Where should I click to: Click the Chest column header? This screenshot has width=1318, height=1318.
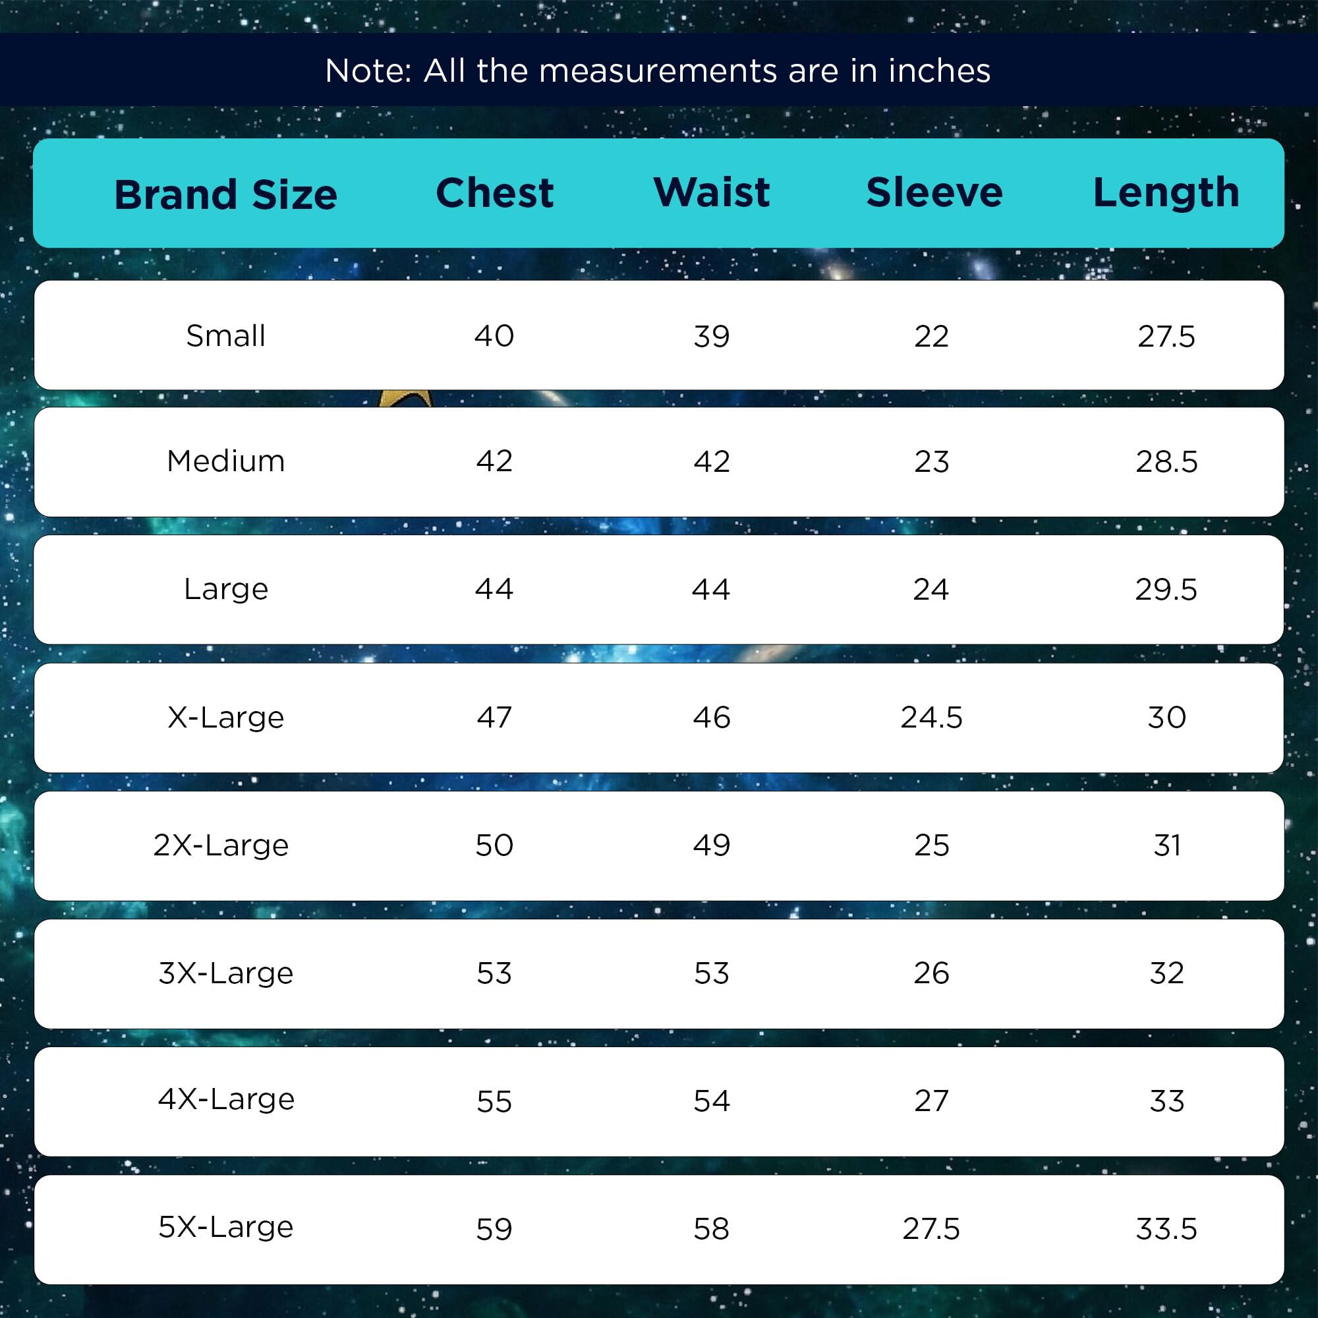coord(495,192)
